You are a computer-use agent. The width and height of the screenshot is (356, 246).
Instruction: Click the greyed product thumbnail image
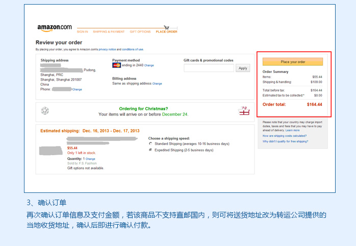pyautogui.click(x=51, y=151)
